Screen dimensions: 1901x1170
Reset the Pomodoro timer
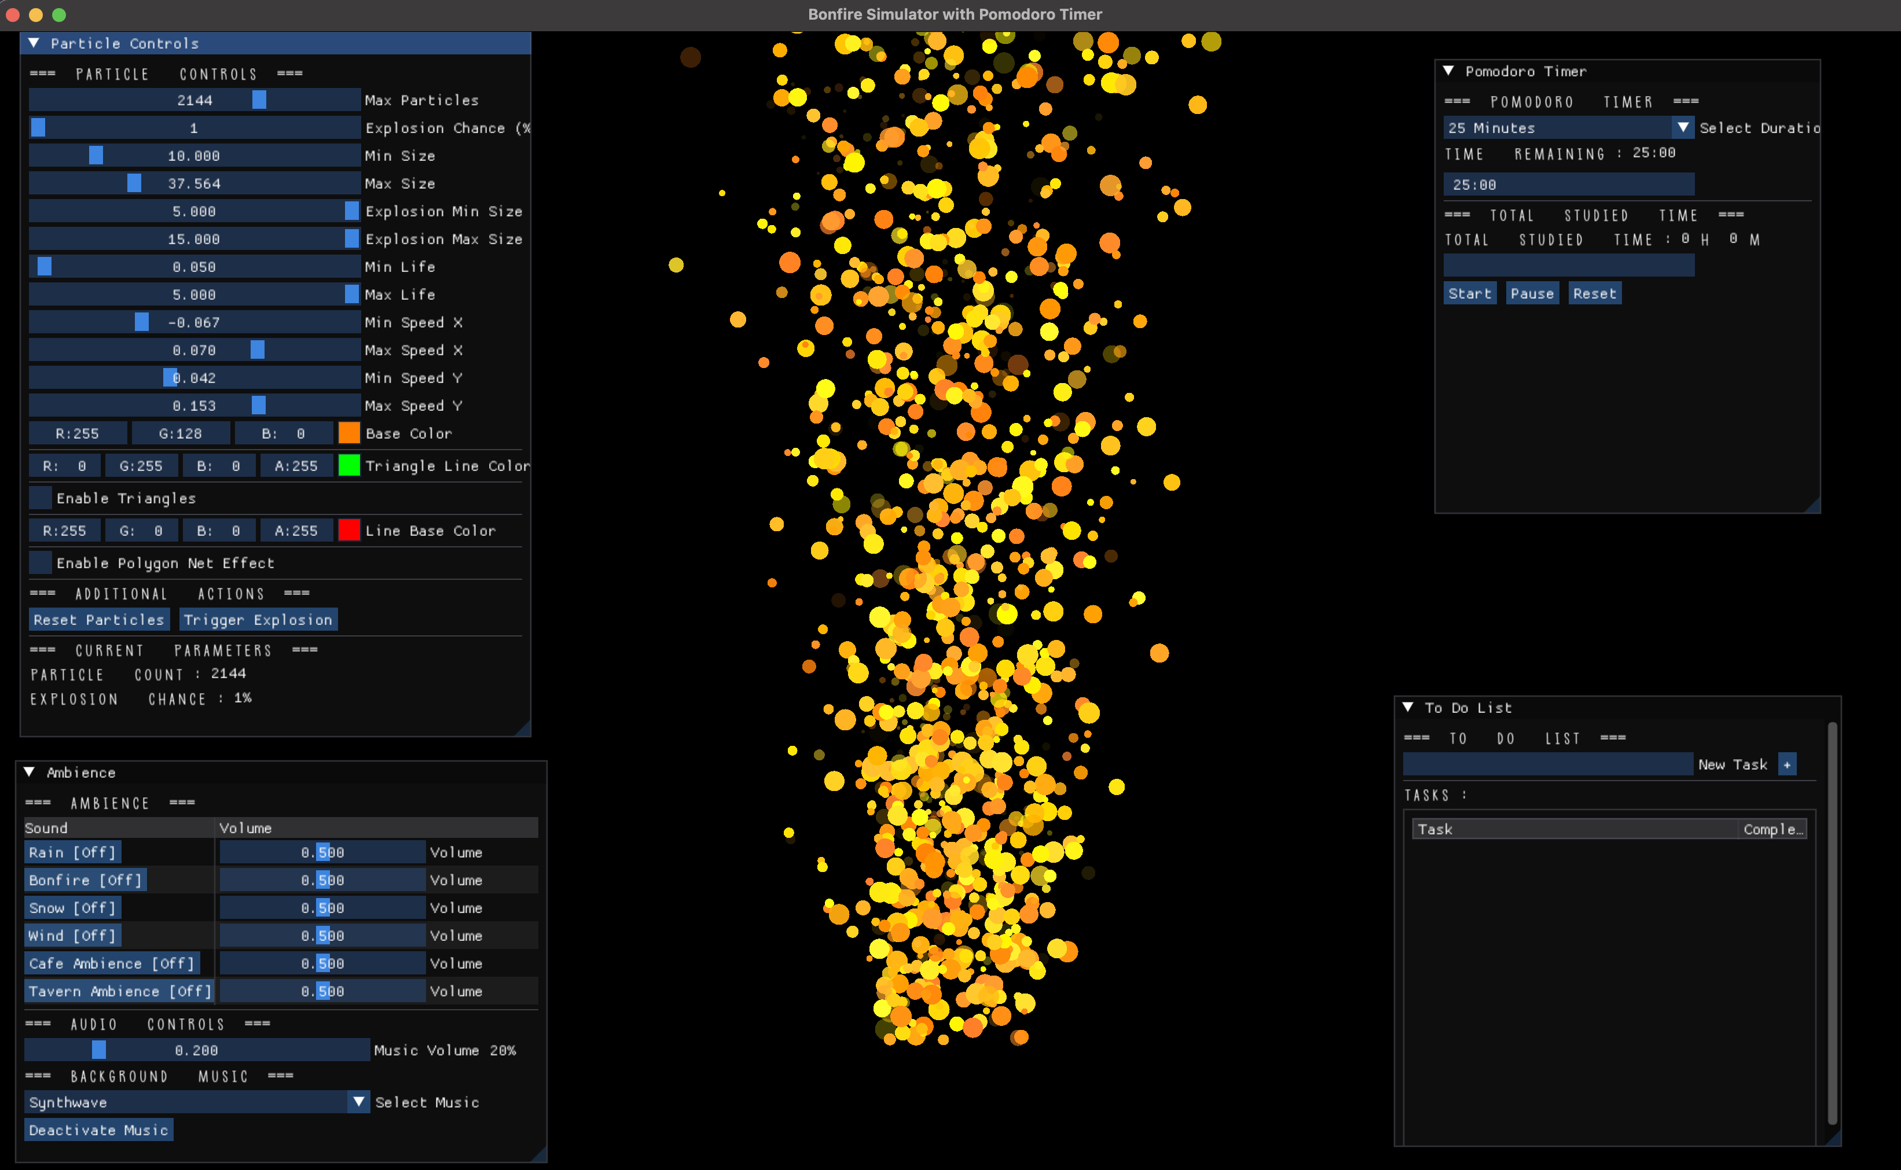tap(1594, 293)
